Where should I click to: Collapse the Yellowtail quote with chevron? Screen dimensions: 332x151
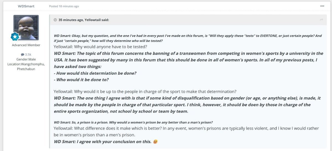click(x=55, y=20)
